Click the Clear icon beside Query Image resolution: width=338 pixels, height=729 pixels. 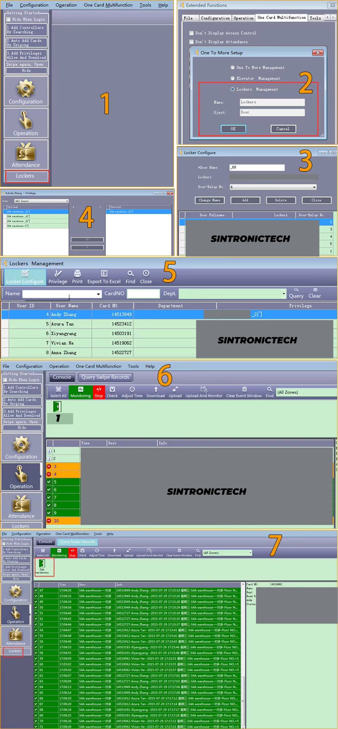[x=315, y=290]
